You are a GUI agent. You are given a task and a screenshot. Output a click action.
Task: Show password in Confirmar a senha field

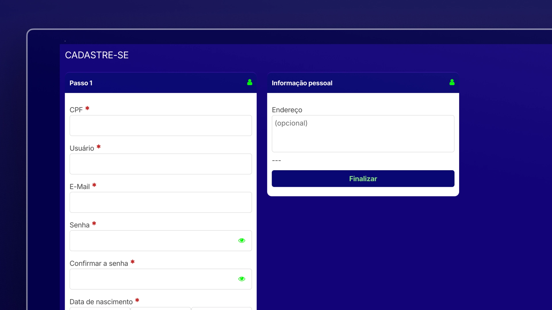[241, 279]
